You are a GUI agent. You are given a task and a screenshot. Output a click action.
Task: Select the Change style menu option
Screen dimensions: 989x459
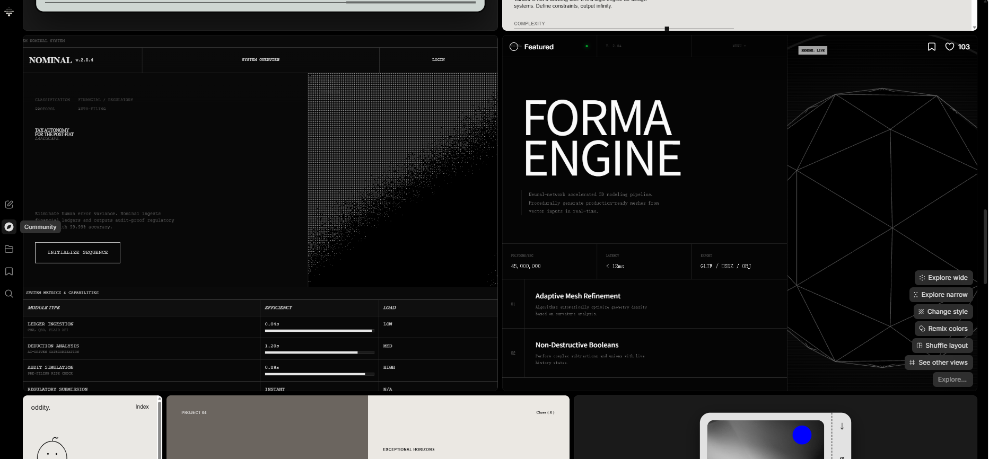click(x=943, y=312)
